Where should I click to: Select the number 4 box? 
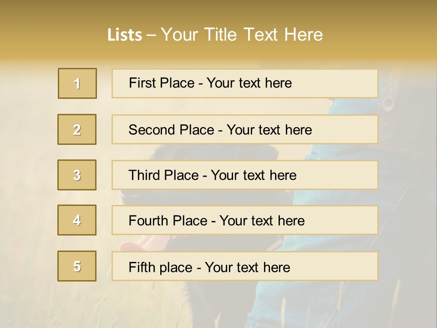[77, 220]
